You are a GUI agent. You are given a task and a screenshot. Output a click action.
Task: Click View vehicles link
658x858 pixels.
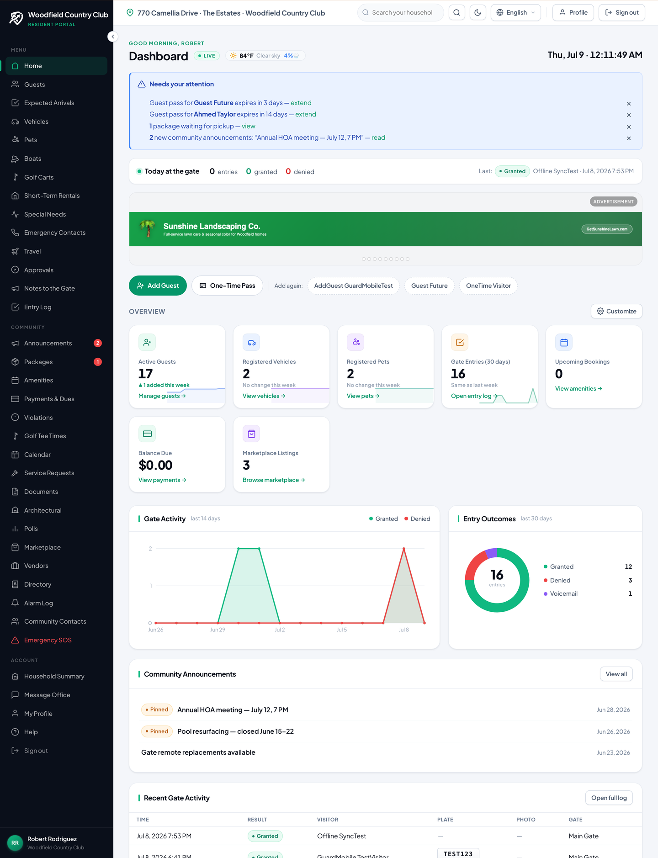point(264,396)
